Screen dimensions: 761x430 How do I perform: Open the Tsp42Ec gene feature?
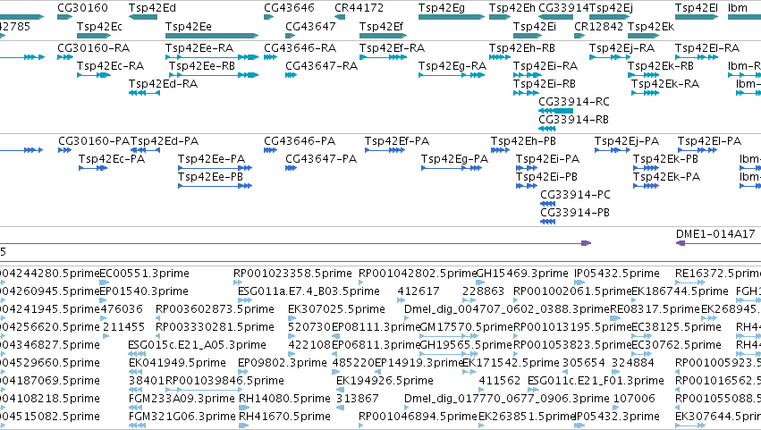[x=94, y=36]
